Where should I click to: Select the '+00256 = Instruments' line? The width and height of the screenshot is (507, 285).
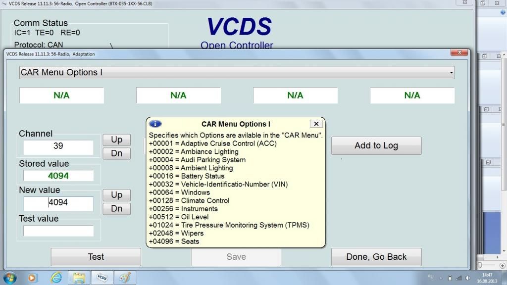point(183,209)
